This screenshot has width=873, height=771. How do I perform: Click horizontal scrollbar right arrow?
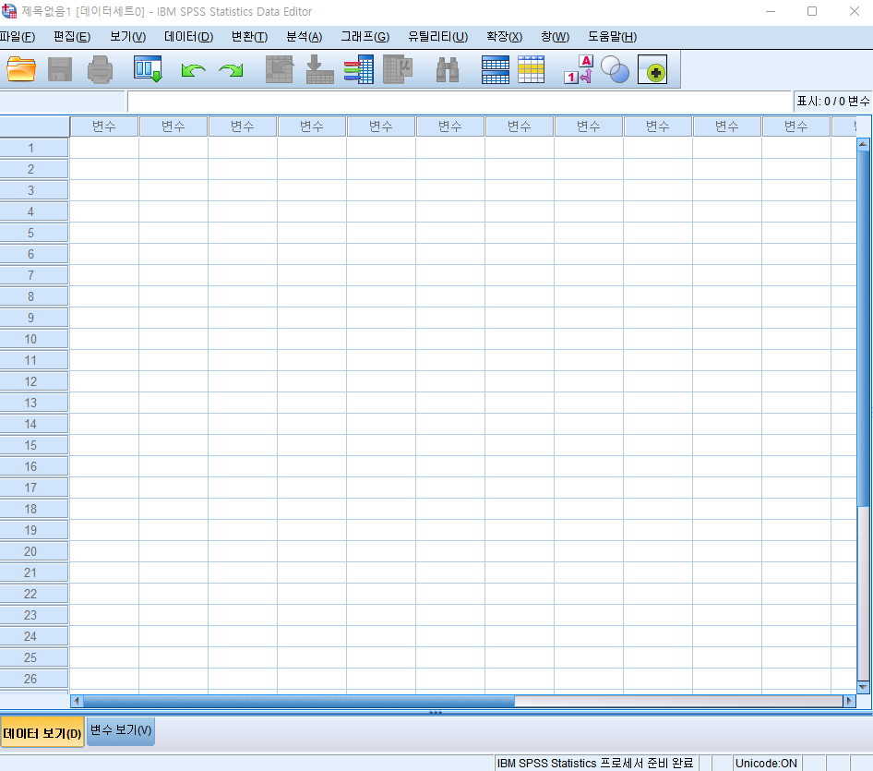click(x=849, y=701)
